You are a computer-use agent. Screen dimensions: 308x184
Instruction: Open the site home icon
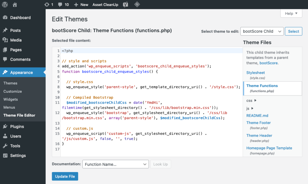tap(15, 5)
